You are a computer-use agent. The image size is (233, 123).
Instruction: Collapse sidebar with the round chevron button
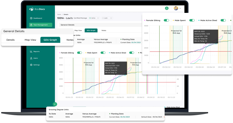click(55, 104)
